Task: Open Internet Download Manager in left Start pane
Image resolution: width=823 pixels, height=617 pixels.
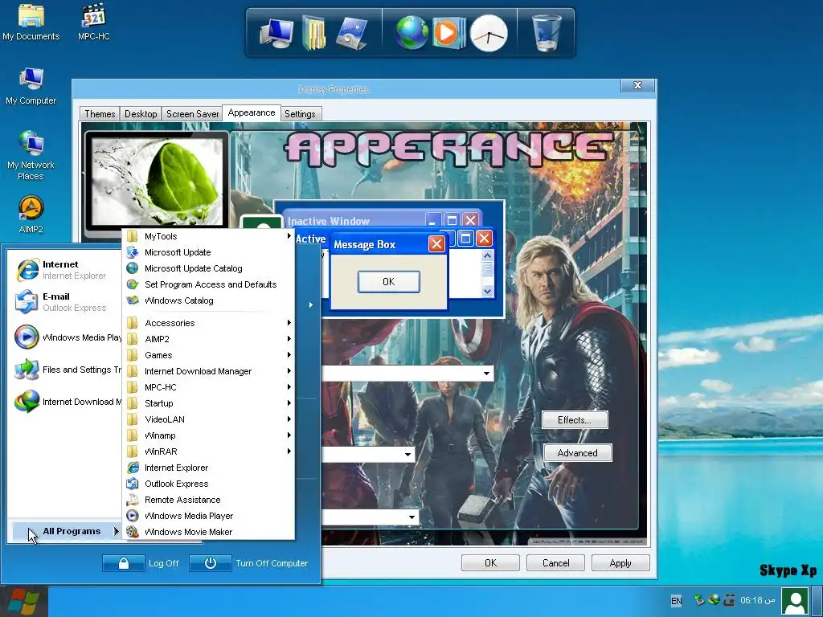Action: tap(67, 402)
